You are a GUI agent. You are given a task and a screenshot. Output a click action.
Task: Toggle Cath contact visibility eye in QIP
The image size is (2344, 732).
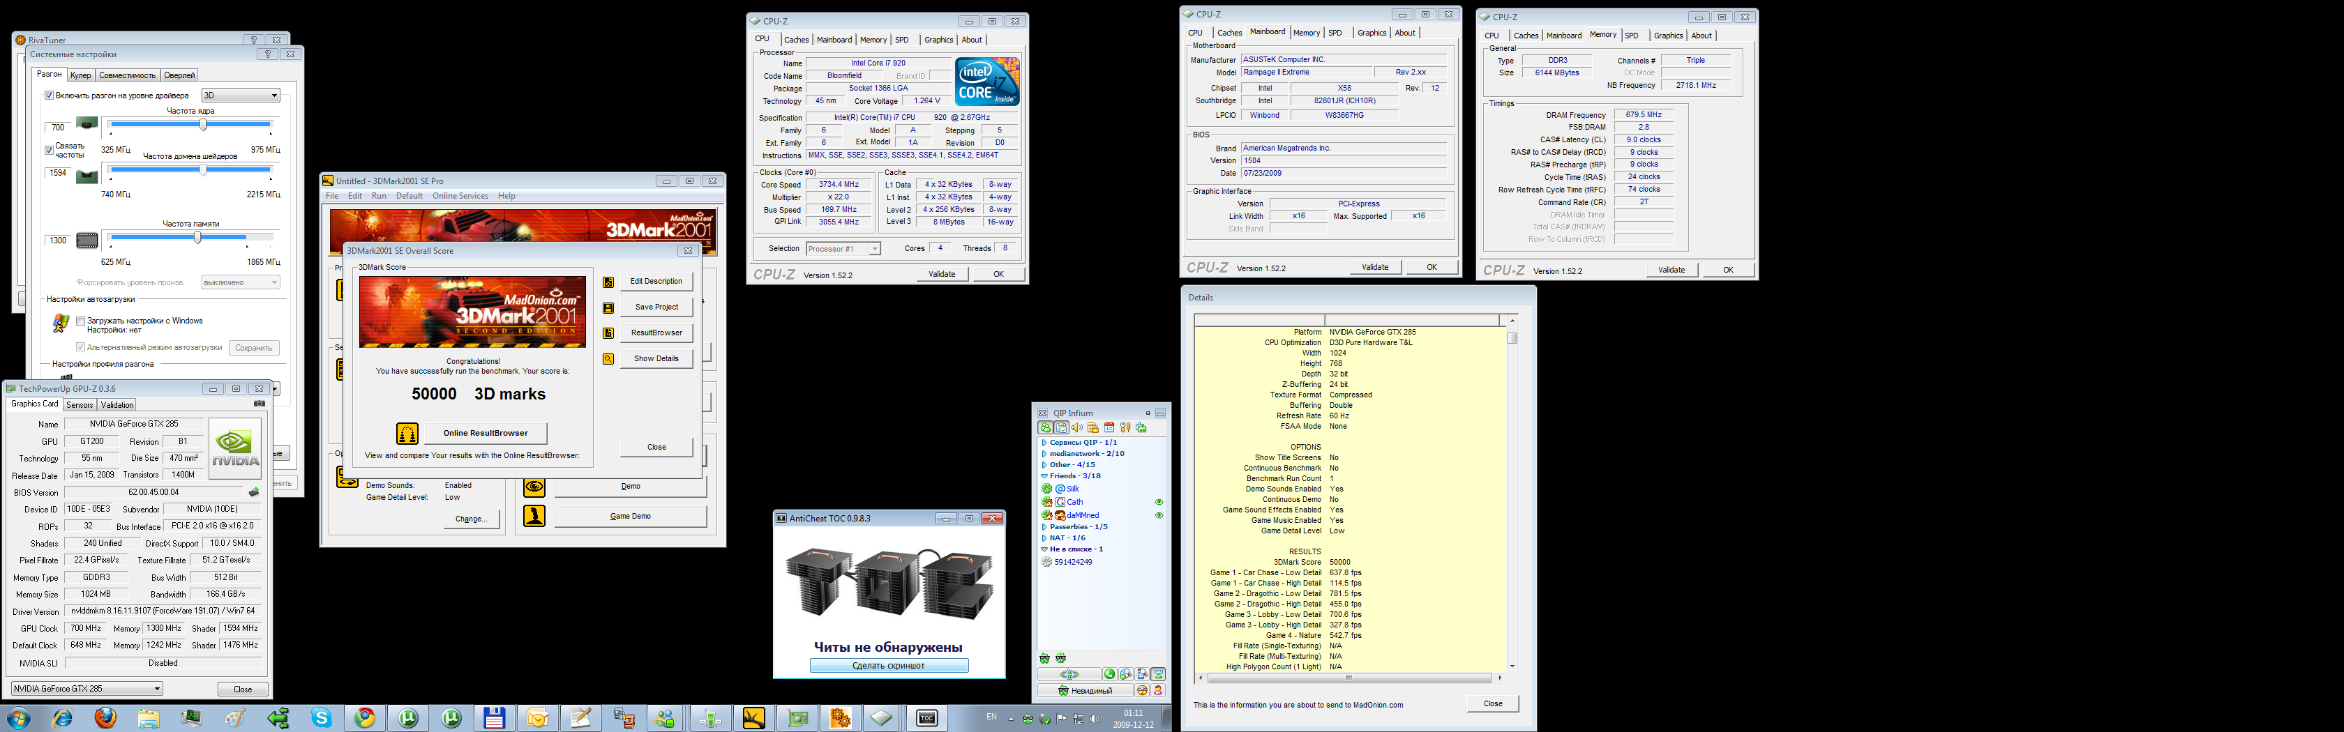pos(1158,502)
